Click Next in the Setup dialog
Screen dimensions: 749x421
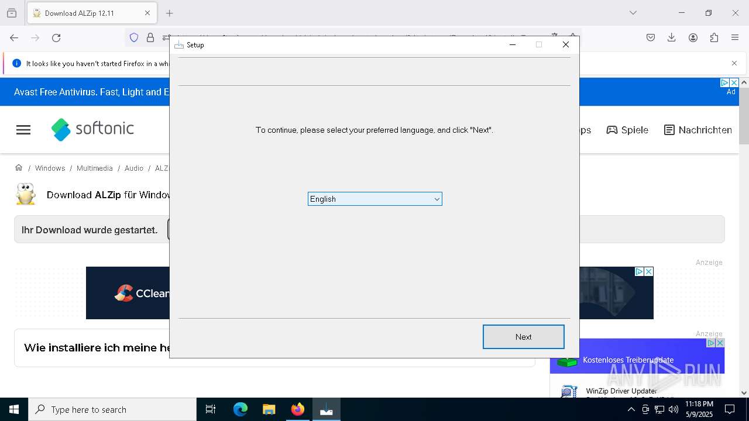point(524,337)
